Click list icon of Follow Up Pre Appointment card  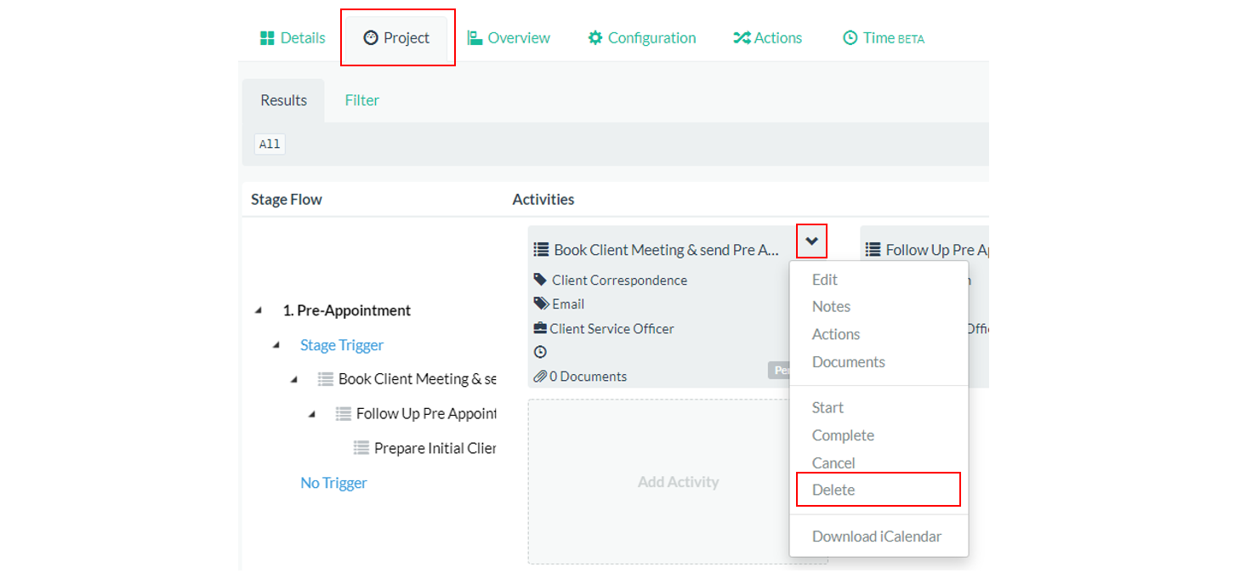tap(873, 250)
